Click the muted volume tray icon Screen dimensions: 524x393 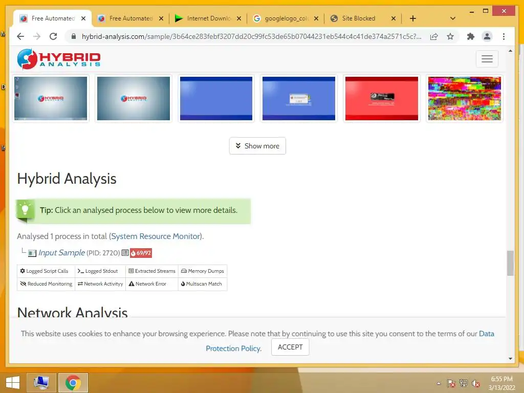point(476,383)
